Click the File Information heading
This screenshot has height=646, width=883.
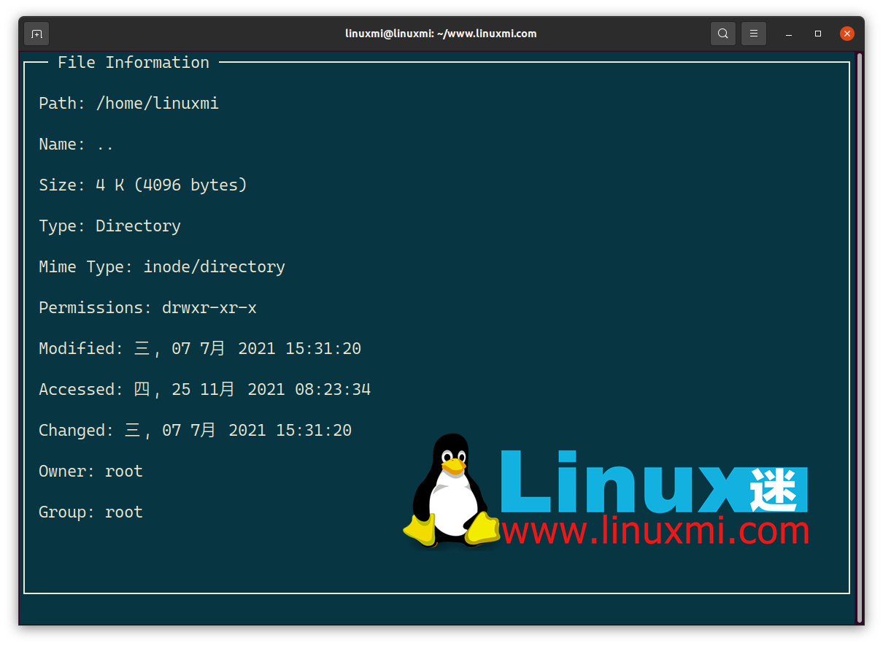(134, 63)
